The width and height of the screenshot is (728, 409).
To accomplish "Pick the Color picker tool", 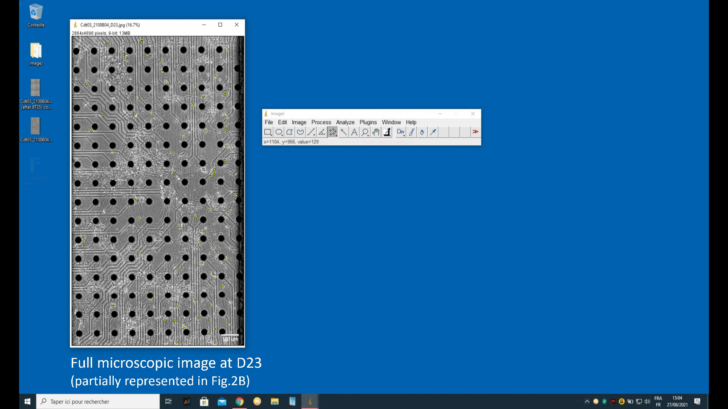I will (x=387, y=132).
